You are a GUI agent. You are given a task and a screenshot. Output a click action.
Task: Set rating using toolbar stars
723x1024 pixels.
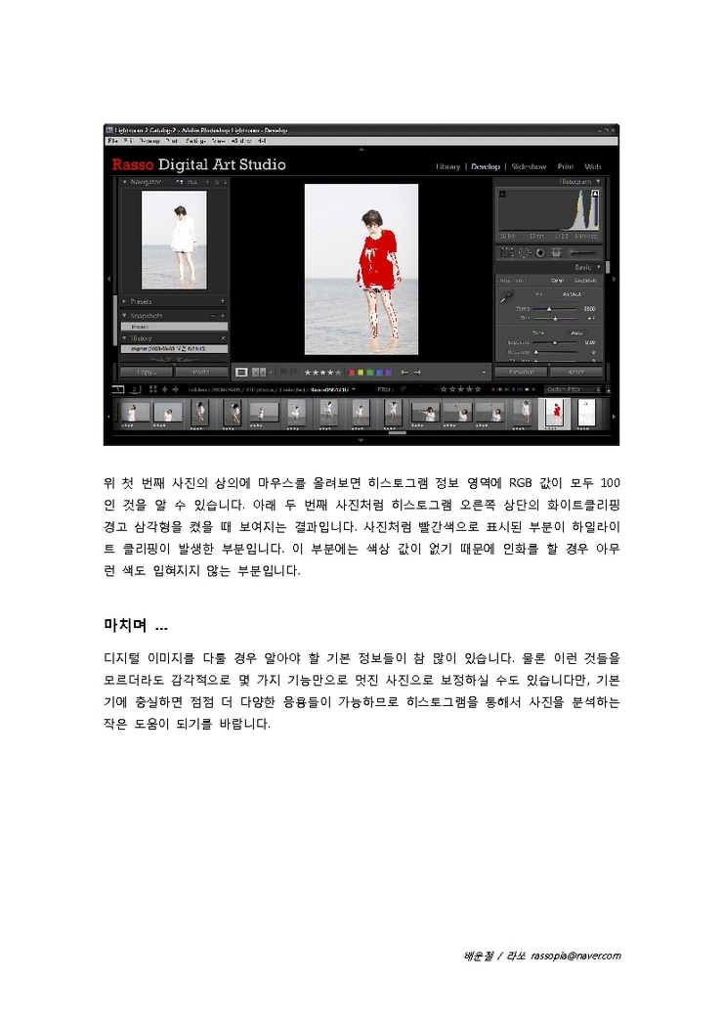(323, 373)
